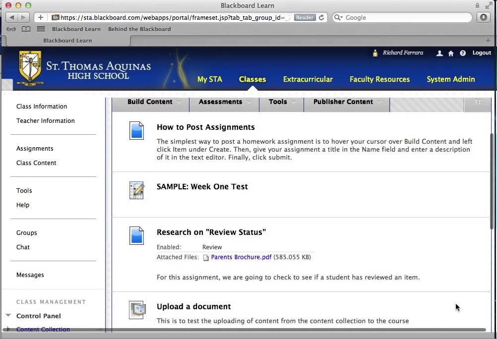
Task: Click the Content Collection link
Action: 43,329
